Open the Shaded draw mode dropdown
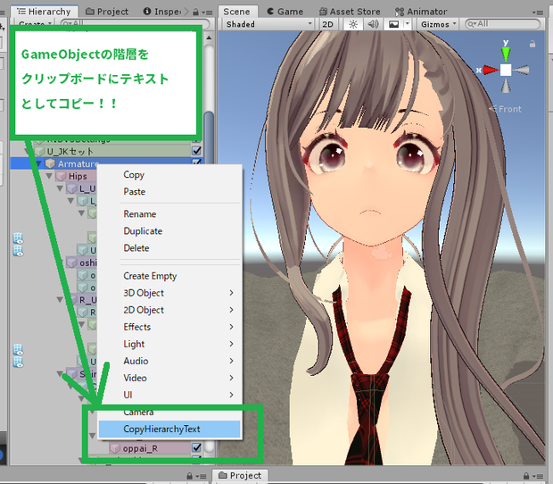 (268, 24)
